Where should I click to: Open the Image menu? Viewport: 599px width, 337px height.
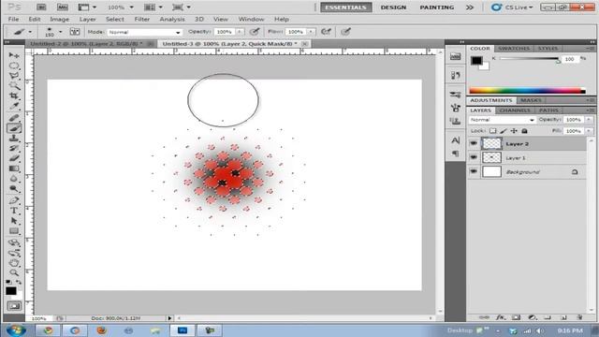click(x=60, y=19)
